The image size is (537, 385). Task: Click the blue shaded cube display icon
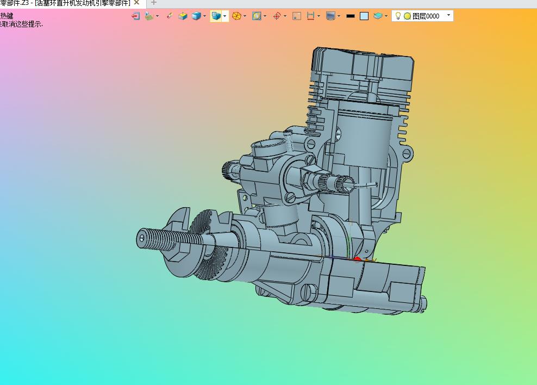196,16
